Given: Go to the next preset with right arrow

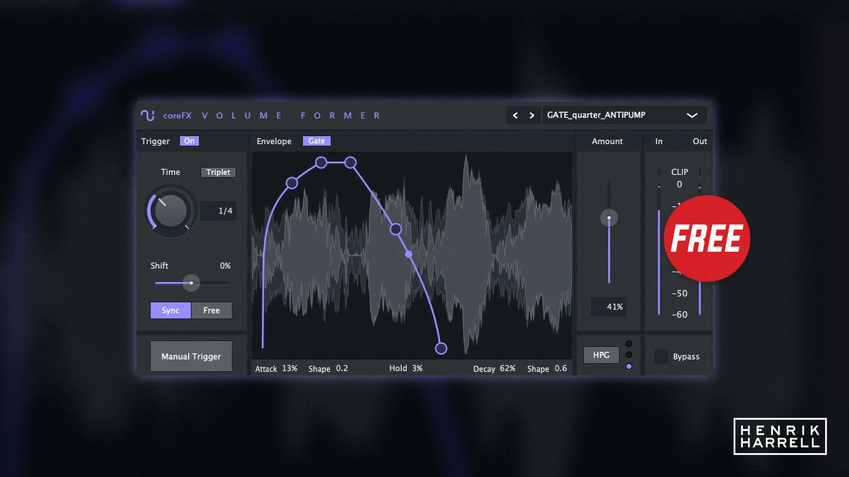Looking at the screenshot, I should [x=532, y=115].
